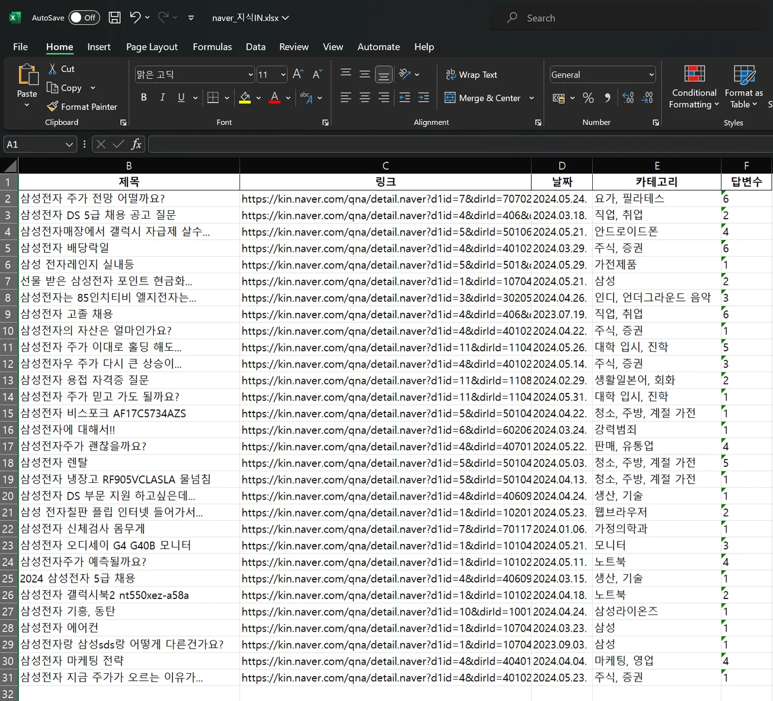The image size is (773, 701).
Task: Click cell 삼성전자 배당락일
Action: coord(129,248)
